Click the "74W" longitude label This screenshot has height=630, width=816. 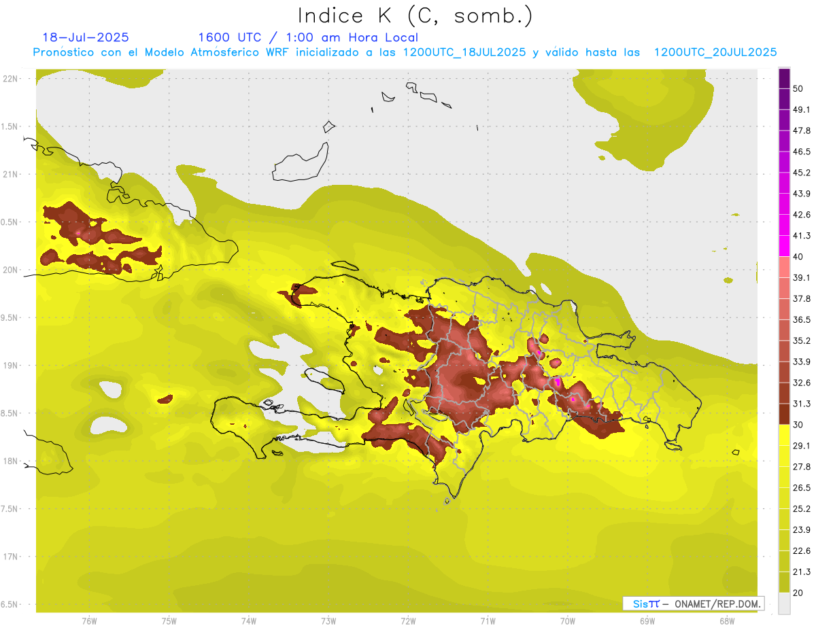pos(249,620)
